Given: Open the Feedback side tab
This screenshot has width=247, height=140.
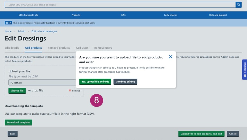Looking at the screenshot, I should (245, 70).
